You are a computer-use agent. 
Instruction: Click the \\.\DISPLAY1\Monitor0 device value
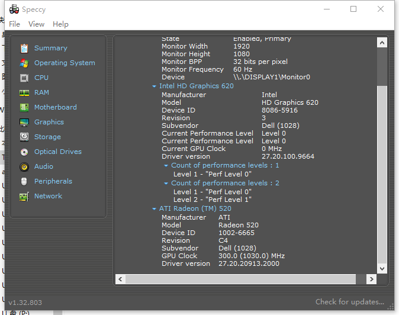(x=272, y=77)
